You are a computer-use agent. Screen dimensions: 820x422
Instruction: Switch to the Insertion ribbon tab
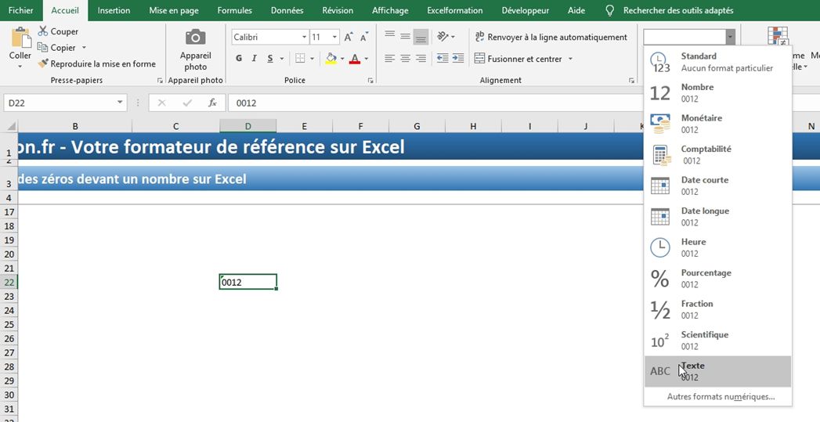tap(114, 10)
